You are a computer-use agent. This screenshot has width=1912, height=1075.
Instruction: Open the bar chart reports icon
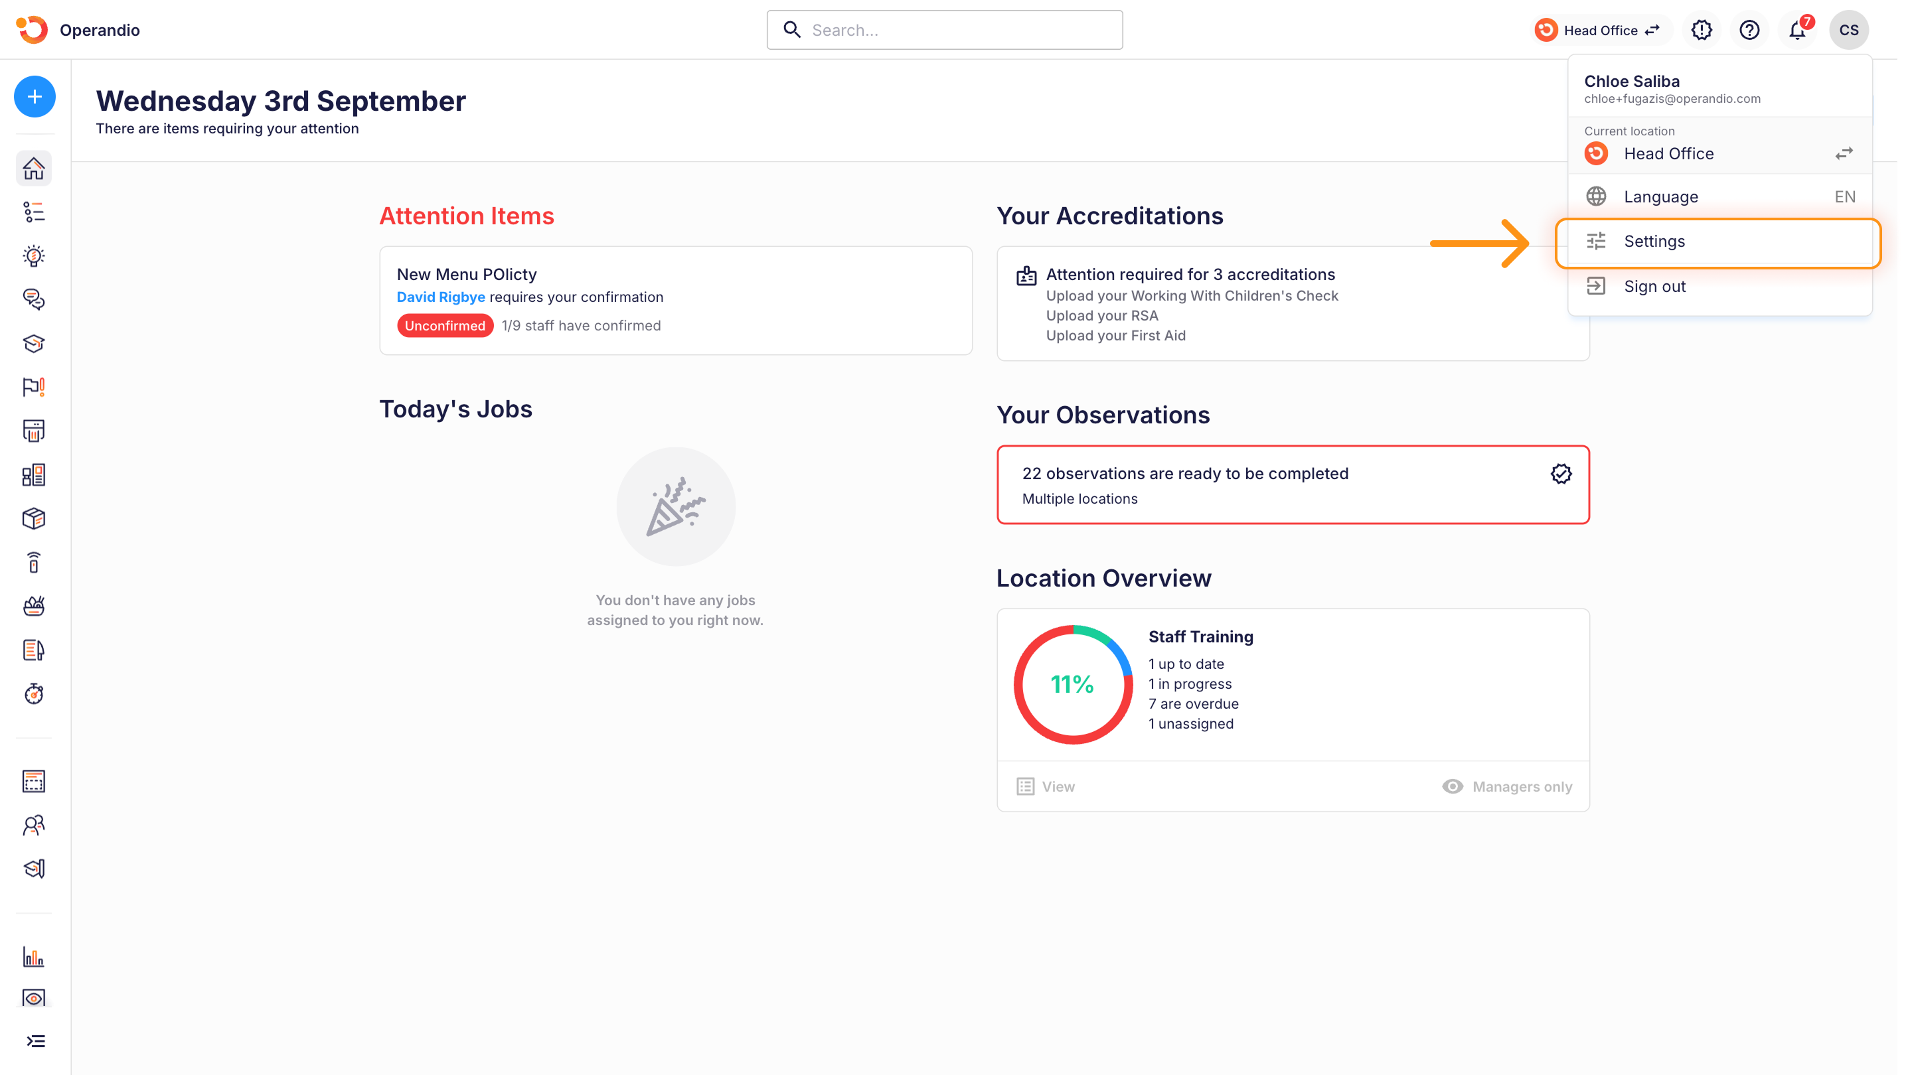(34, 956)
